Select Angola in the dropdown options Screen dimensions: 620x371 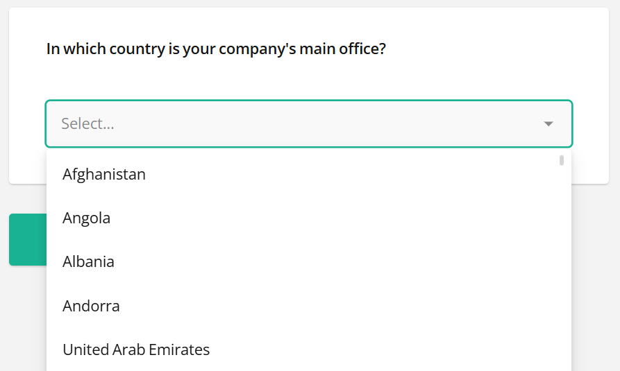[x=87, y=218]
